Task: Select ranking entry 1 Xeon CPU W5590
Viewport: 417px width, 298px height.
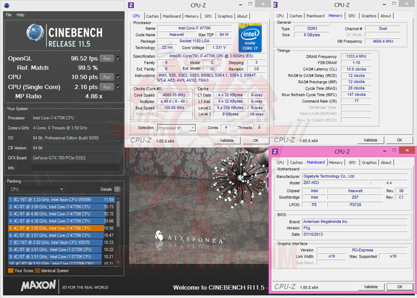Action: click(61, 200)
